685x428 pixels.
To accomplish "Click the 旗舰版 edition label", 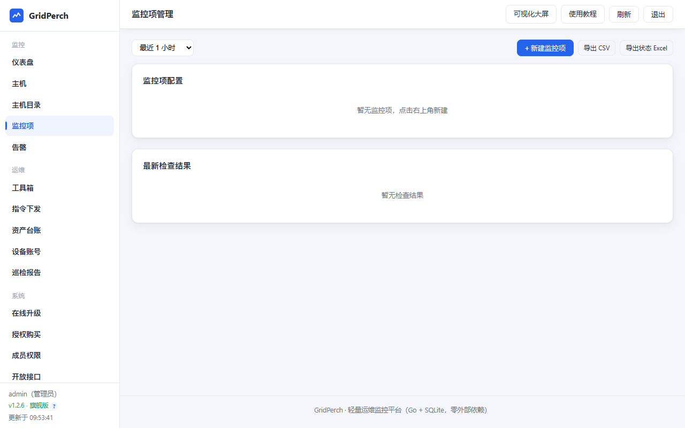I will tap(39, 406).
